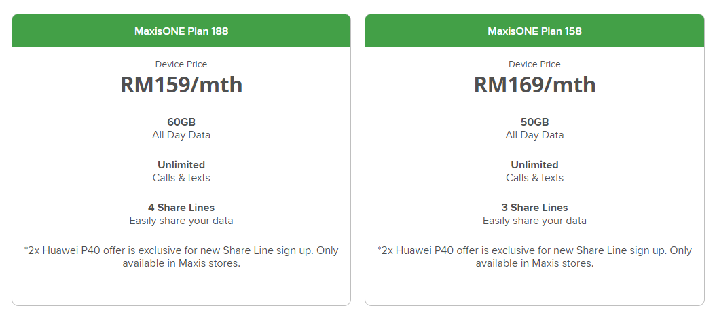Image resolution: width=717 pixels, height=317 pixels.
Task: Click the 50GB data label
Action: pyautogui.click(x=534, y=122)
